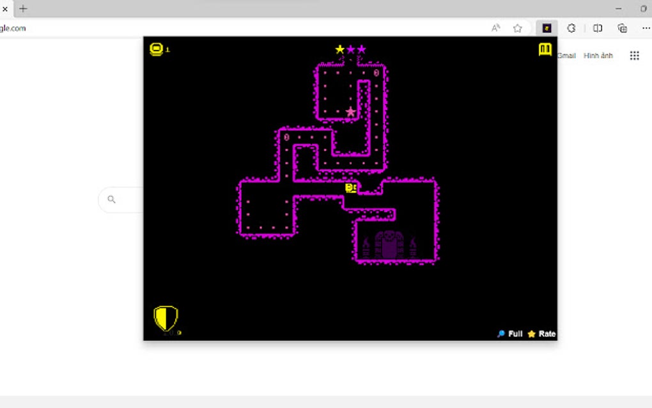
Task: Toggle the favorites star in the address bar
Action: click(x=518, y=28)
